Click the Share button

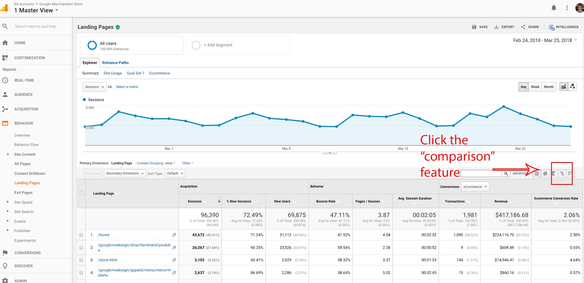coord(530,27)
